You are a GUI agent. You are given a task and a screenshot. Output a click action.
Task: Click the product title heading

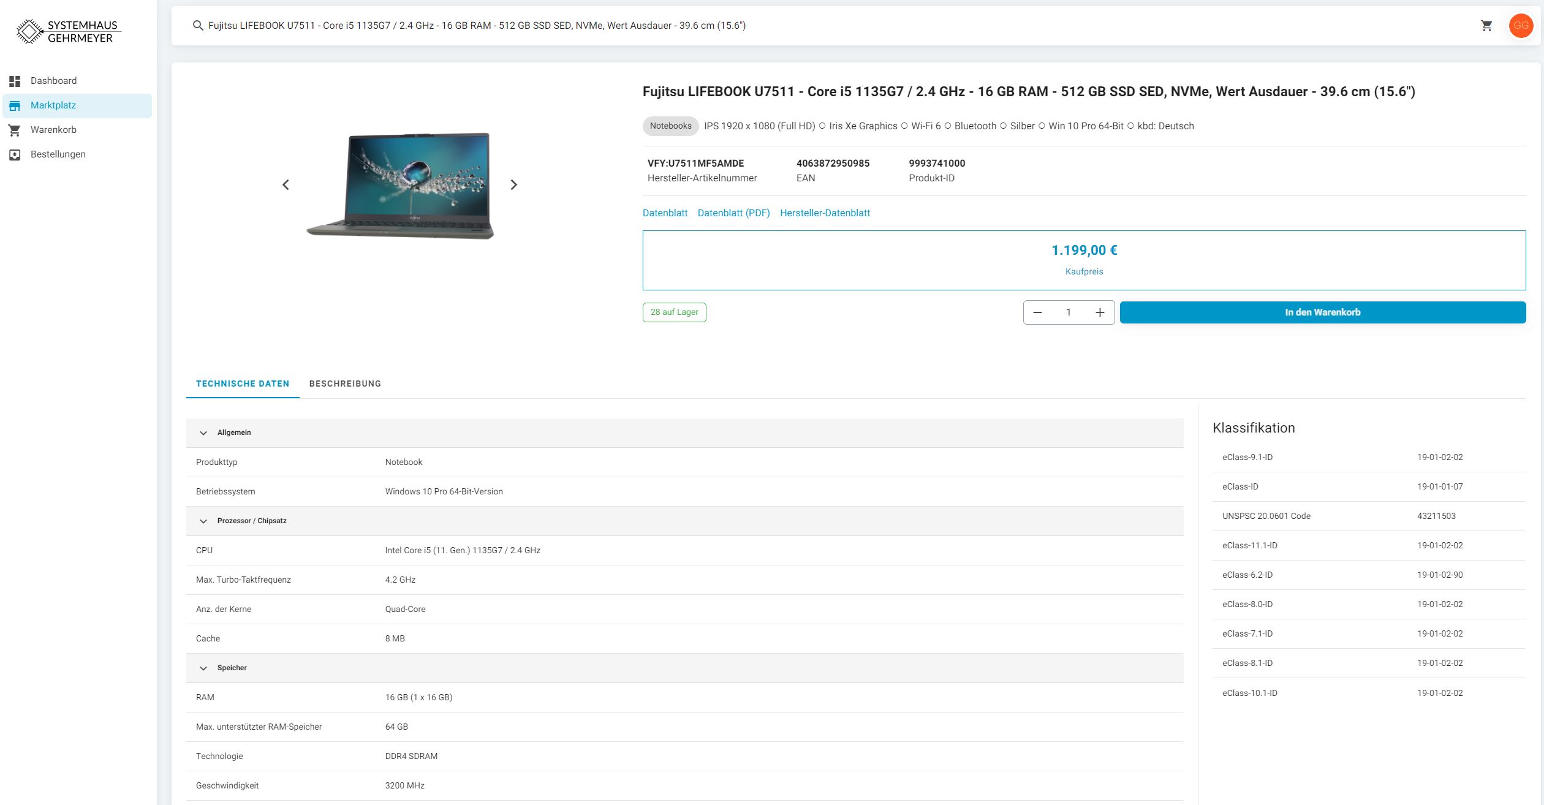pos(1029,92)
